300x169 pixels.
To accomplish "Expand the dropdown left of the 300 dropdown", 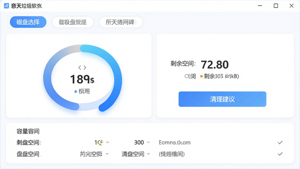I will pos(102,142).
